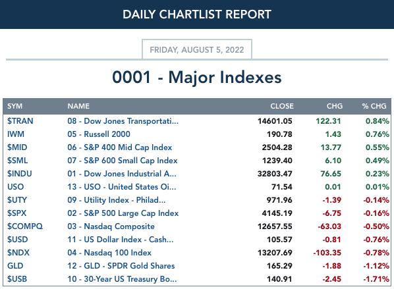The height and width of the screenshot is (289, 394).
Task: Sort by CHG column header
Action: point(335,106)
